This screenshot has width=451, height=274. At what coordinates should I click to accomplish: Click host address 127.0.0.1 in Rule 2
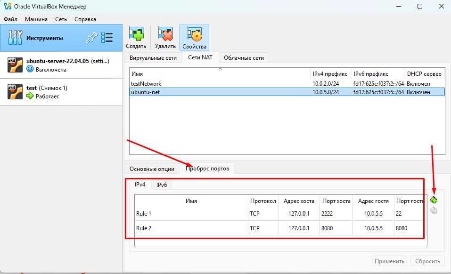tap(299, 228)
